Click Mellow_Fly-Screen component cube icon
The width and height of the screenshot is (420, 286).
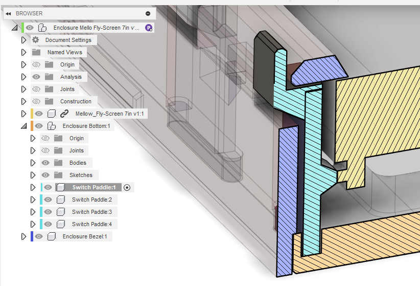pos(52,114)
